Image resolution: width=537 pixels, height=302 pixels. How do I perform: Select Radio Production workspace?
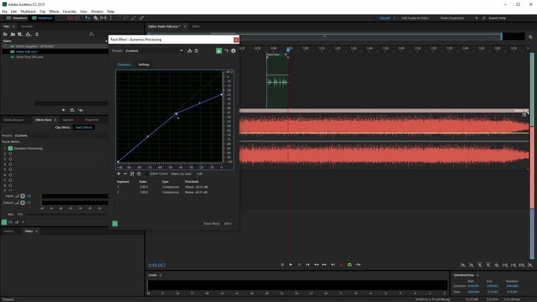pos(452,18)
